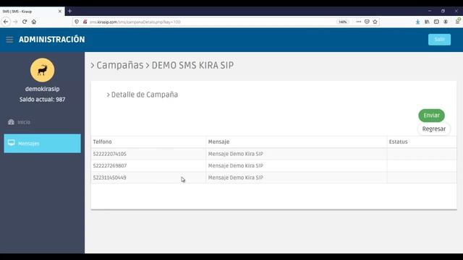Go forward in browser history

coord(15,22)
